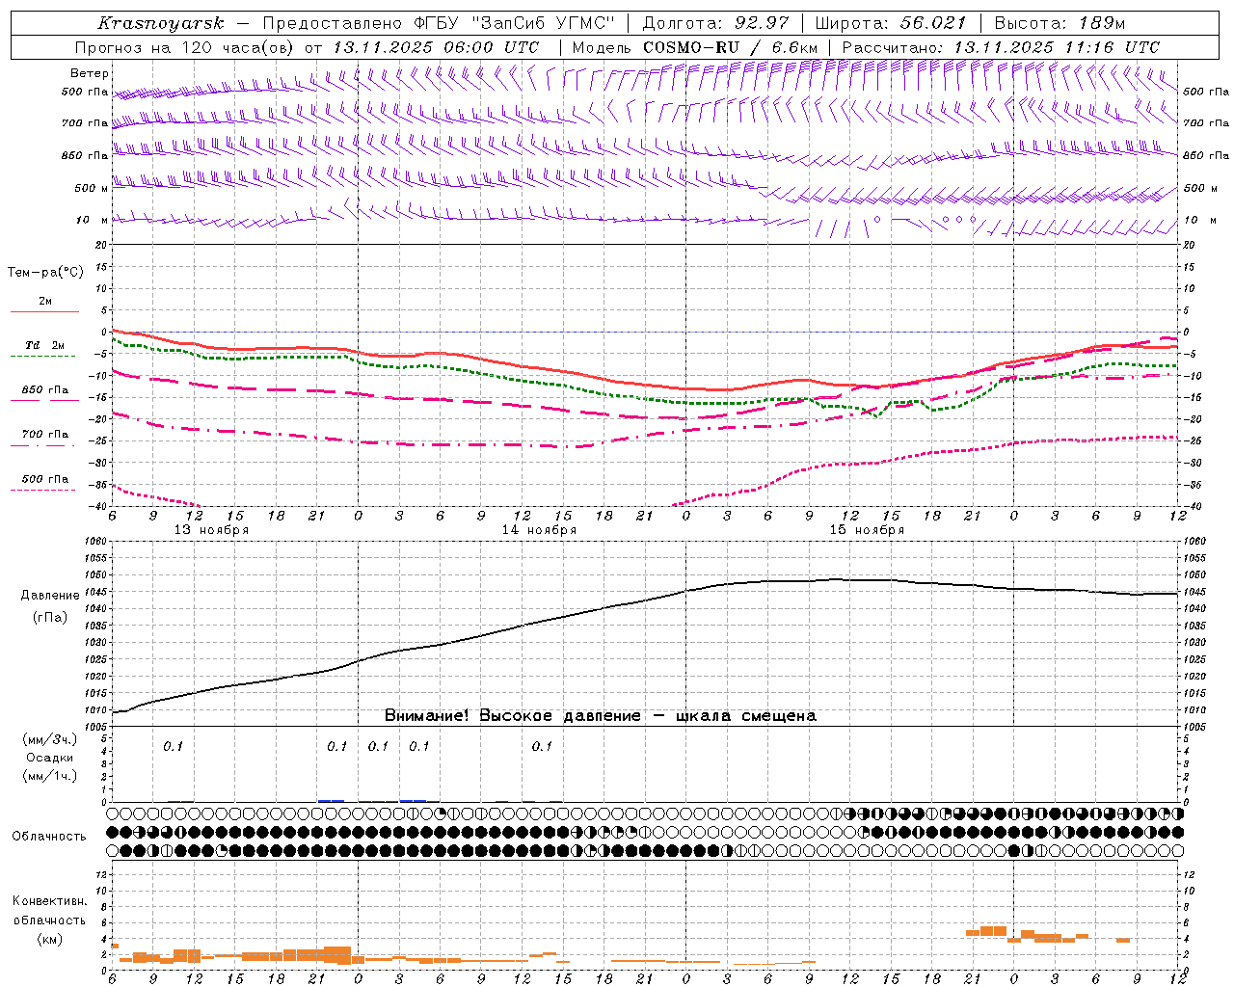The width and height of the screenshot is (1234, 987).
Task: Click the 'Высота: 189м' elevation field
Action: [x=1060, y=24]
